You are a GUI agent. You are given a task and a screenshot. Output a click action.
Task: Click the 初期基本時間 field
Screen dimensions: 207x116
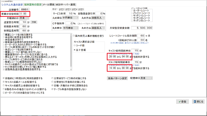coord(23,26)
